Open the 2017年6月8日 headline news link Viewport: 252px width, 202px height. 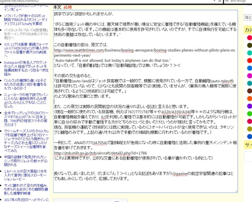pos(26,200)
